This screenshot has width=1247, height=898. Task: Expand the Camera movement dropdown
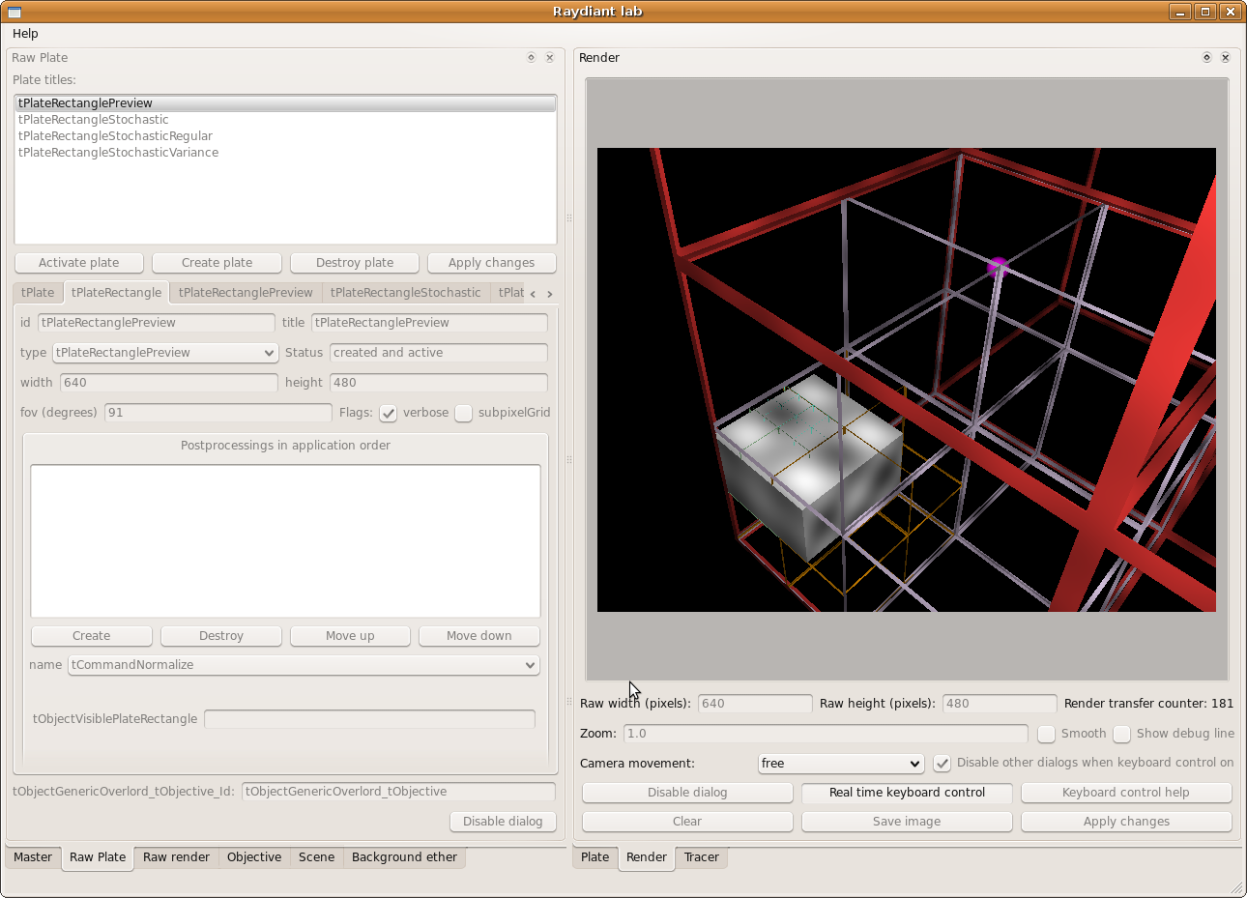841,764
